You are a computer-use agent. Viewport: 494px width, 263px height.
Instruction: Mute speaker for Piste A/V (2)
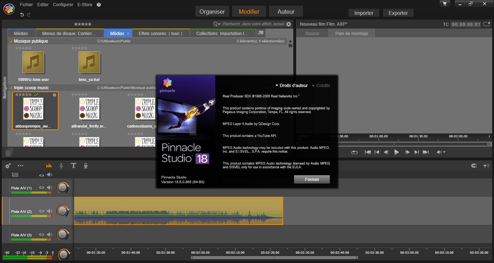50,211
